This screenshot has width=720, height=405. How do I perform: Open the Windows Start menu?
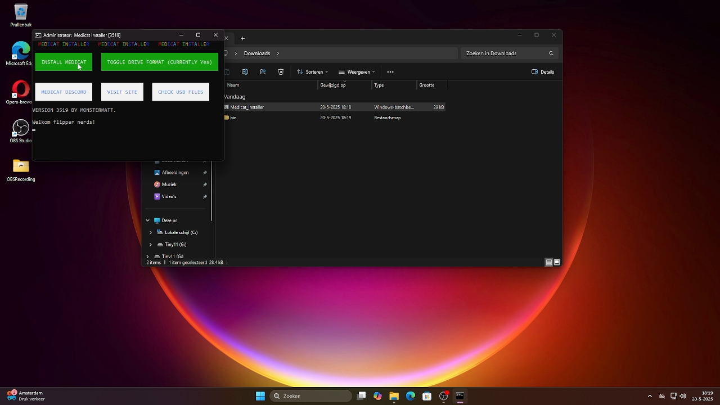point(260,396)
